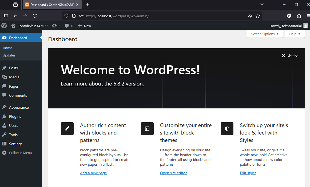Open the Users menu
This screenshot has width=310, height=187.
(21, 125)
